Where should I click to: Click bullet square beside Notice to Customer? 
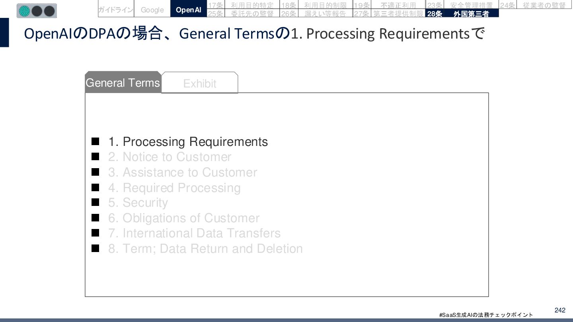95,157
